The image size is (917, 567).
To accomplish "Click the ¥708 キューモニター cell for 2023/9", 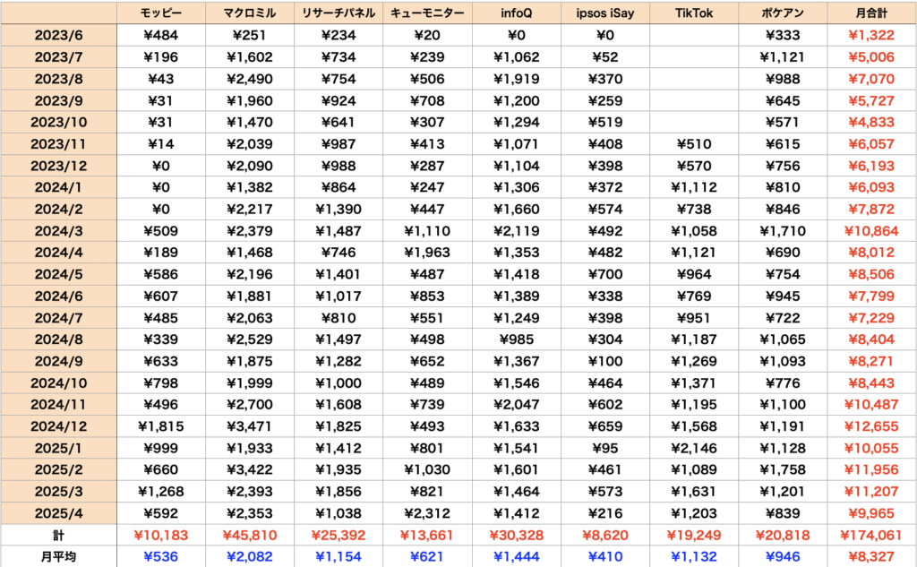I will pos(427,100).
